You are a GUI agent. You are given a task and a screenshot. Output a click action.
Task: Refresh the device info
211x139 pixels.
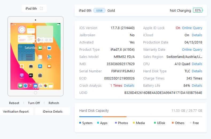(x=54, y=103)
